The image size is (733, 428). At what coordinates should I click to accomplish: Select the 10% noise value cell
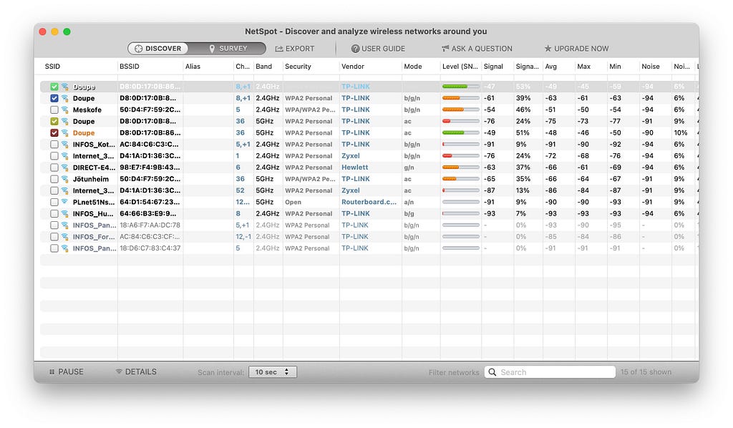pos(680,132)
